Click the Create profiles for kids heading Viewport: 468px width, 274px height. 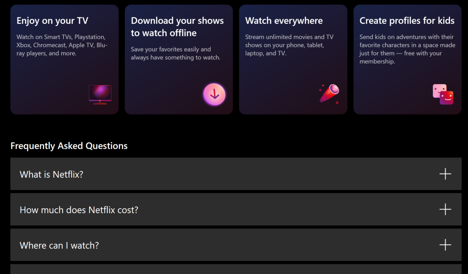point(407,21)
